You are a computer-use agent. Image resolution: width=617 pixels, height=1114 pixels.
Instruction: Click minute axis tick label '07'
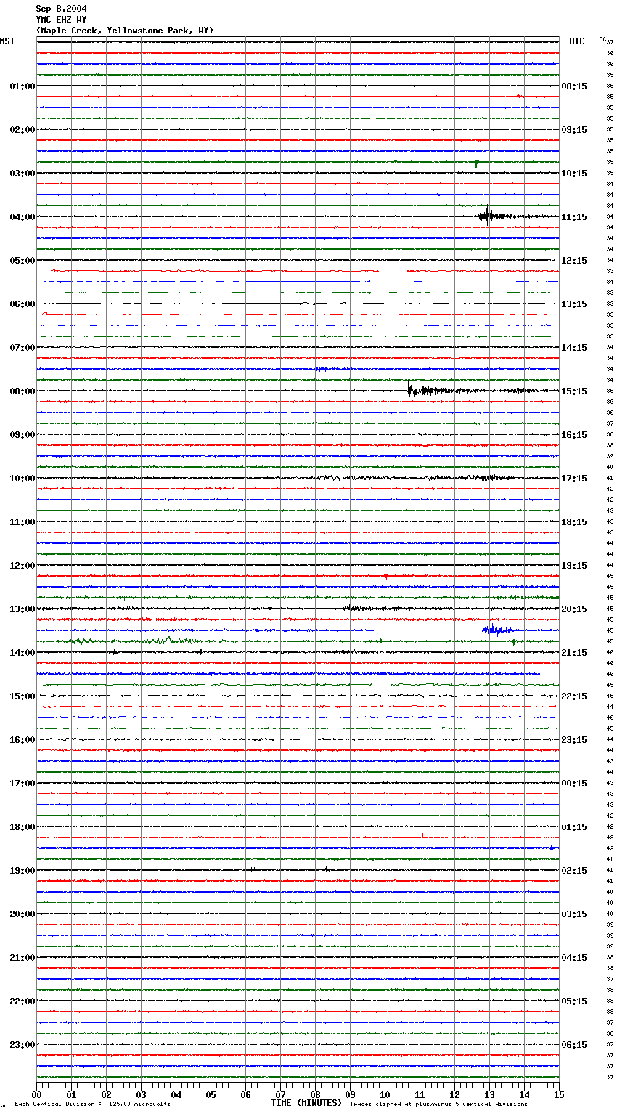click(280, 1094)
